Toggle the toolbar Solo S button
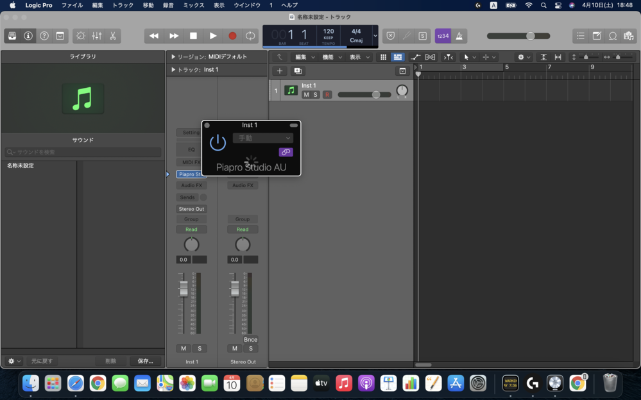The height and width of the screenshot is (400, 641). pyautogui.click(x=423, y=36)
